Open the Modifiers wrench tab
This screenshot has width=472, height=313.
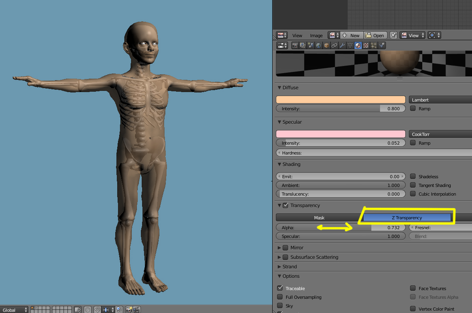(342, 45)
